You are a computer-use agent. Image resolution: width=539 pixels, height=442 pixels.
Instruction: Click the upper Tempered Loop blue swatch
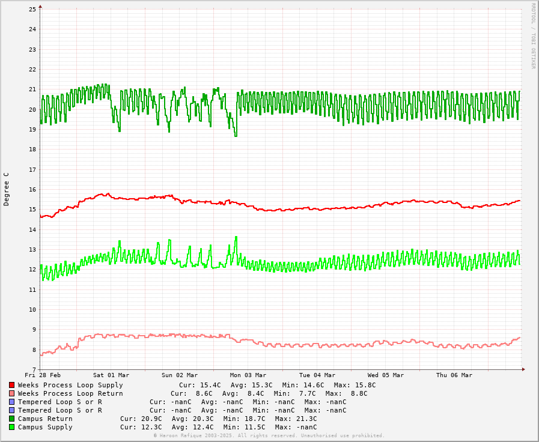pyautogui.click(x=11, y=402)
